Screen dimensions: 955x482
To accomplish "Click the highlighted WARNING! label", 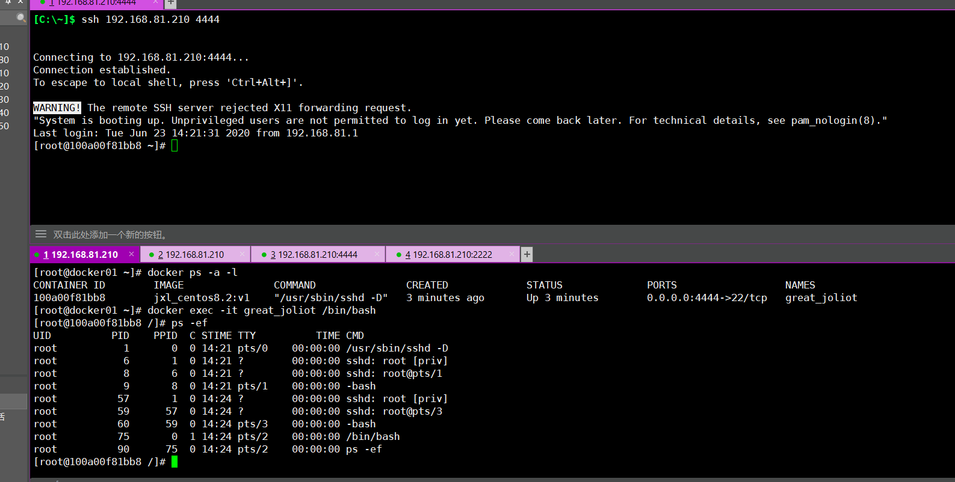I will point(57,108).
